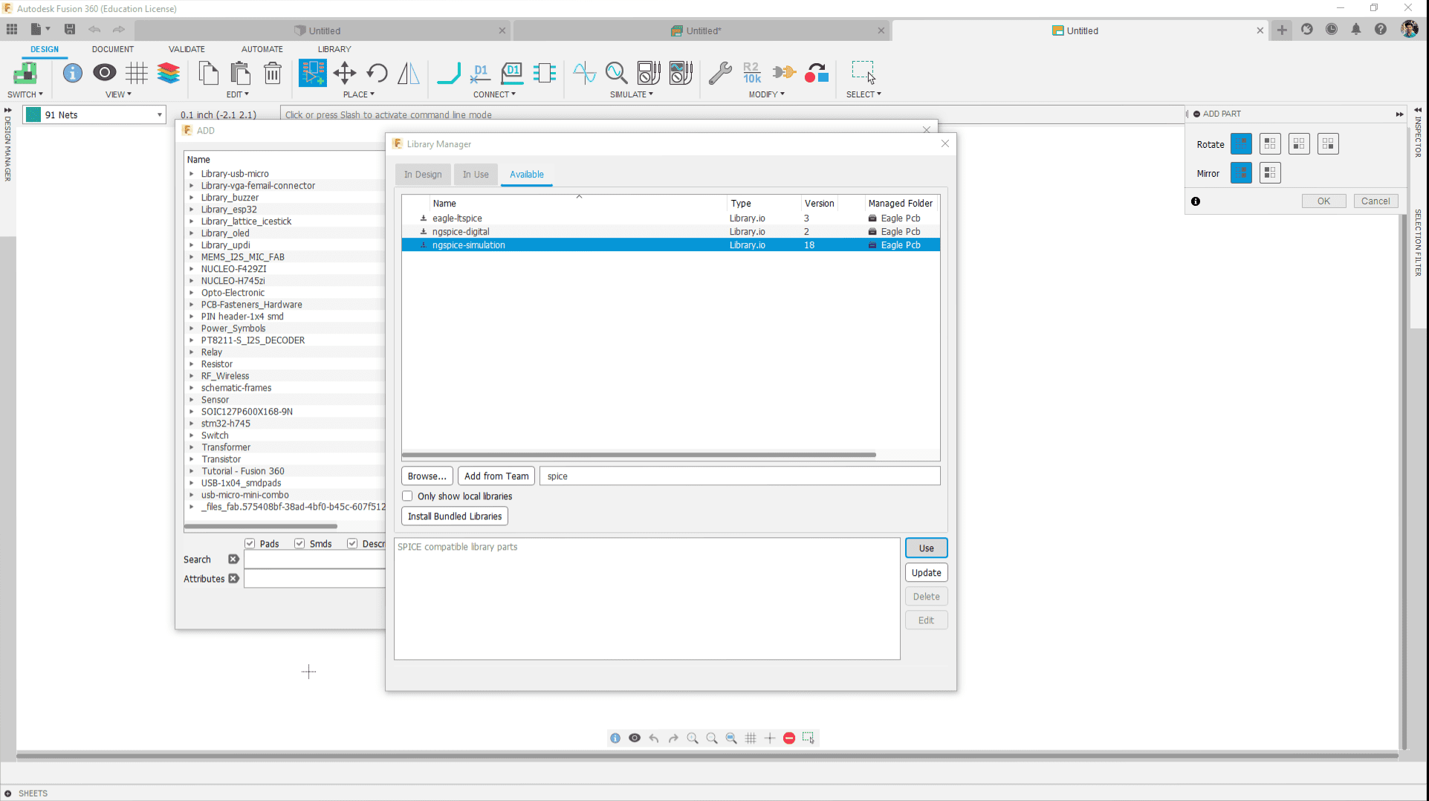Open the 91 Nets dropdown
The width and height of the screenshot is (1429, 801).
pos(94,114)
